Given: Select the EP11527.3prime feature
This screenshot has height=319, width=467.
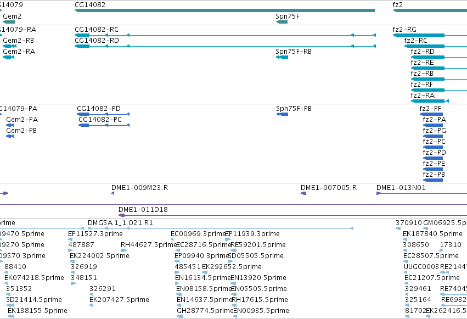Looking at the screenshot, I should pyautogui.click(x=70, y=239).
